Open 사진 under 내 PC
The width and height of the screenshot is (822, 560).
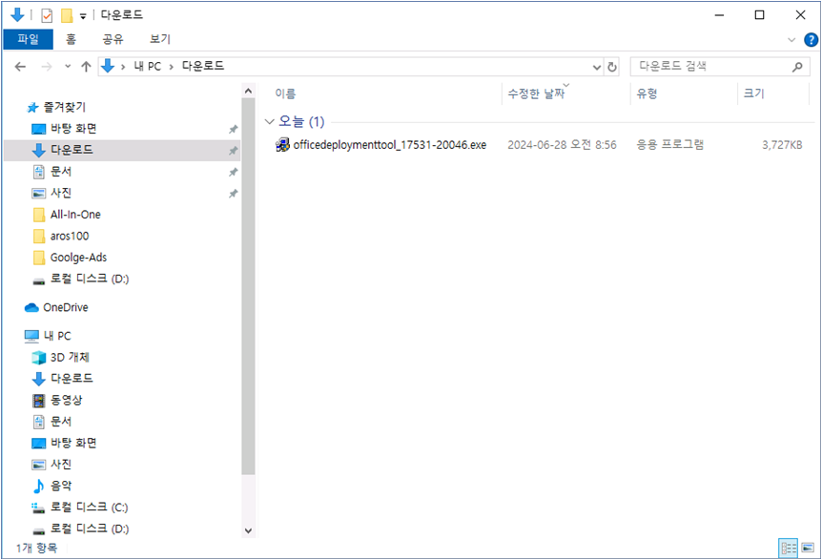pos(61,464)
